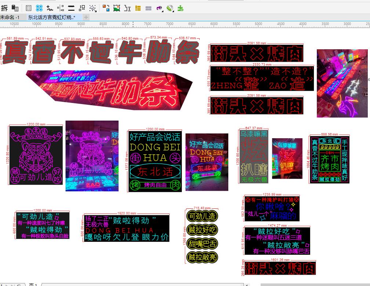Select the purple tiger neon sign design
370x286 pixels.
coord(36,155)
